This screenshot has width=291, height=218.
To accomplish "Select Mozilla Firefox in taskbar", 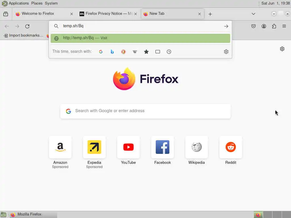I will coord(33,214).
